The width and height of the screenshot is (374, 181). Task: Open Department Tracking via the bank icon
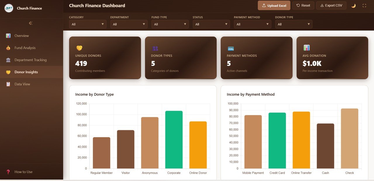pos(9,60)
